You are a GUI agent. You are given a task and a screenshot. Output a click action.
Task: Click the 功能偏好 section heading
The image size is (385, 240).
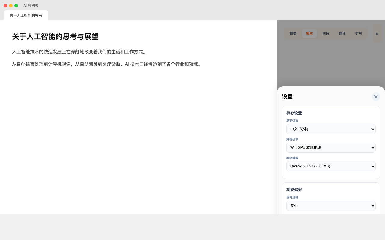click(294, 190)
